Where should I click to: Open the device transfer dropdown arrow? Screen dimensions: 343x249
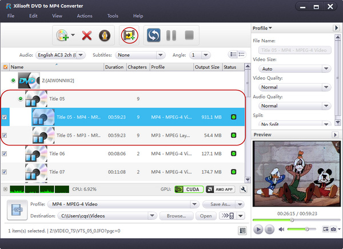241,216
